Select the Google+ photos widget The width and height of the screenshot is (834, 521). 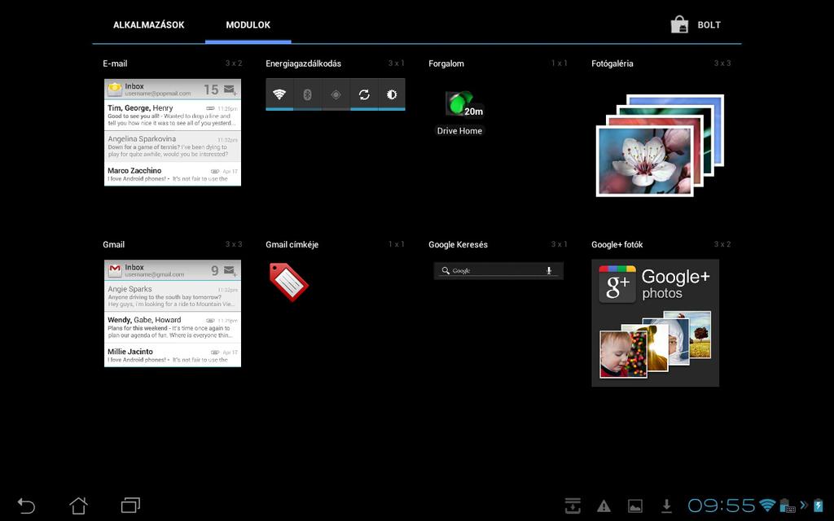(x=656, y=322)
